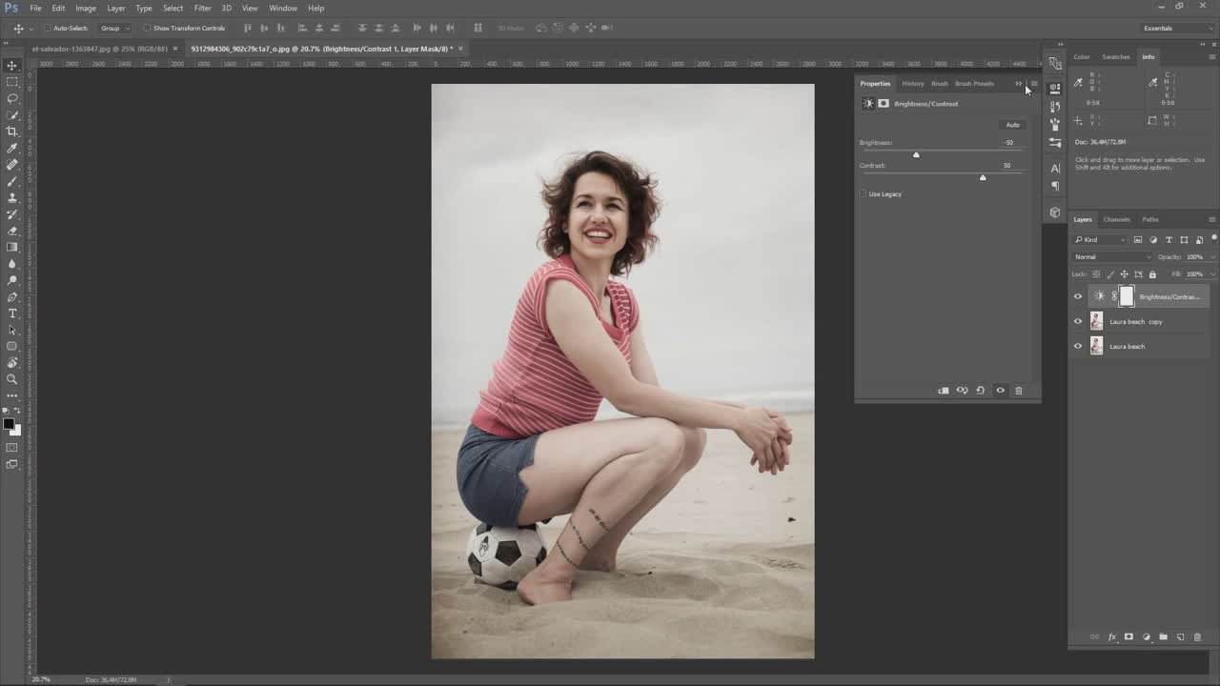Open the layer Kind filter dropdown
This screenshot has height=686, width=1220.
[1101, 239]
